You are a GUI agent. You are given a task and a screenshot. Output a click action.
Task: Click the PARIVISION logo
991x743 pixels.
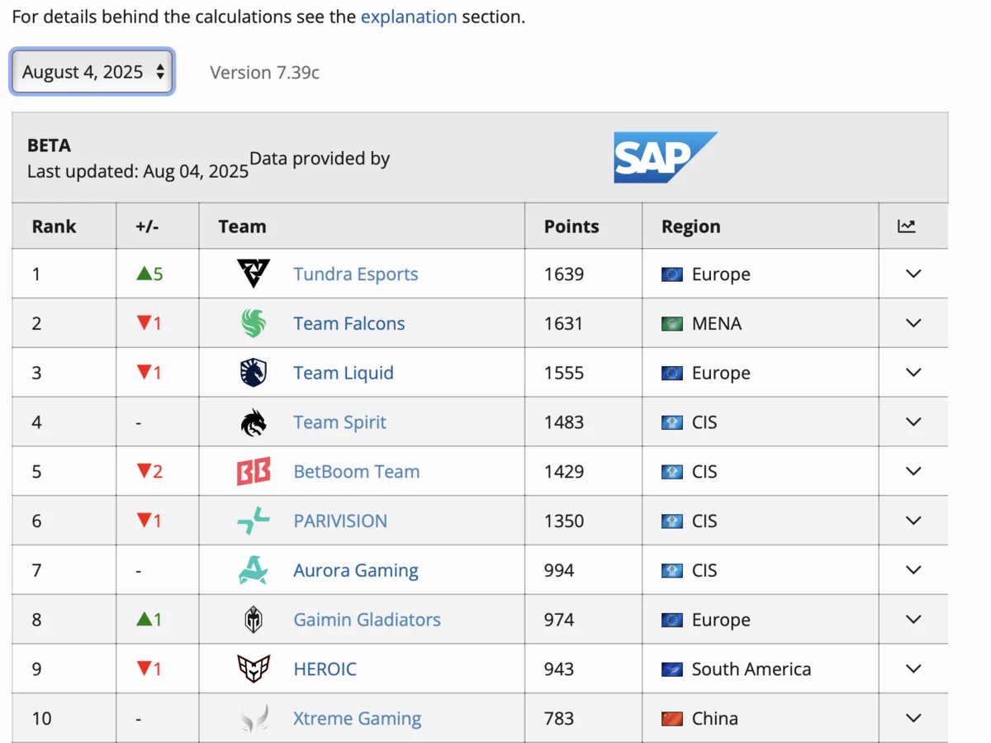tap(254, 521)
